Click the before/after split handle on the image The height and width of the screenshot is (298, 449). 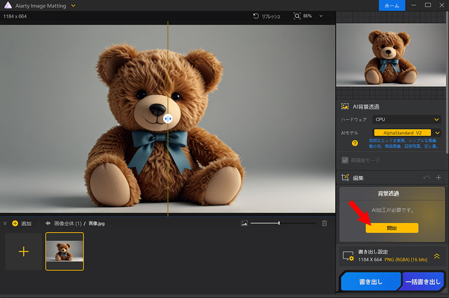[x=168, y=118]
